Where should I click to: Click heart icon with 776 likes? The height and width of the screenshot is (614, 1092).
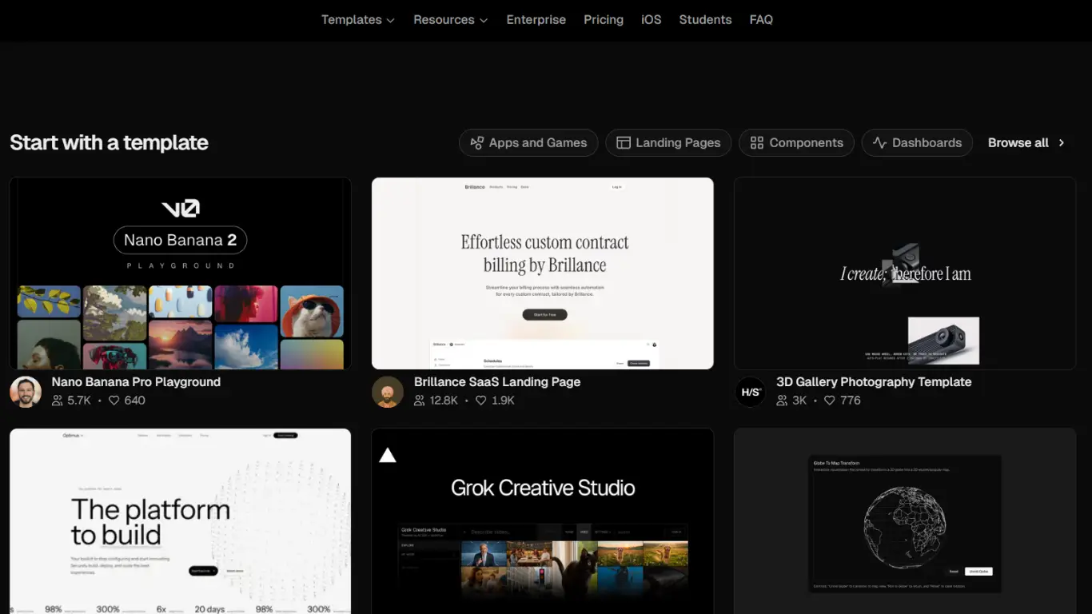click(x=829, y=401)
